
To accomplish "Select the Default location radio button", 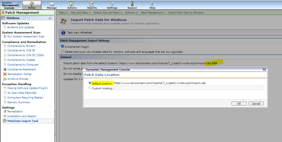I will 90,83.
